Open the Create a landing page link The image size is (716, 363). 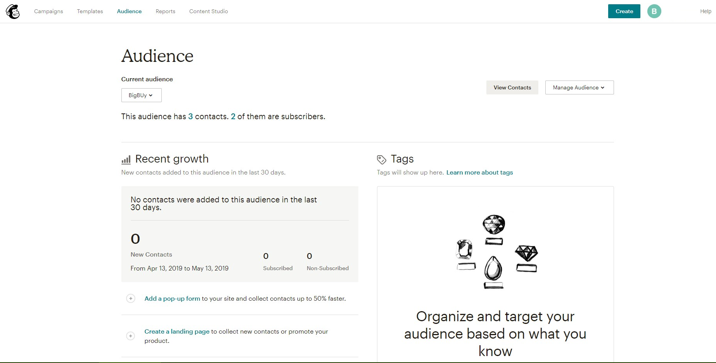point(177,331)
